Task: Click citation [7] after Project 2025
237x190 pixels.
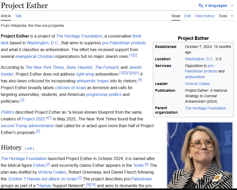Action: click(x=50, y=118)
